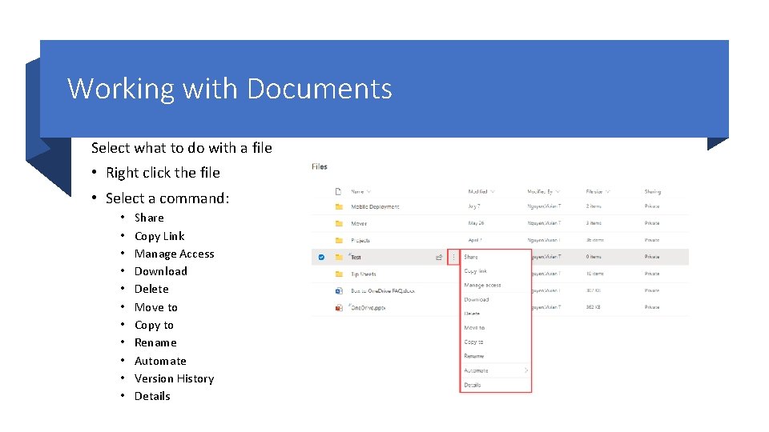Choose Move to in the context menu
Viewport: 769px width, 432px height.
pos(474,328)
